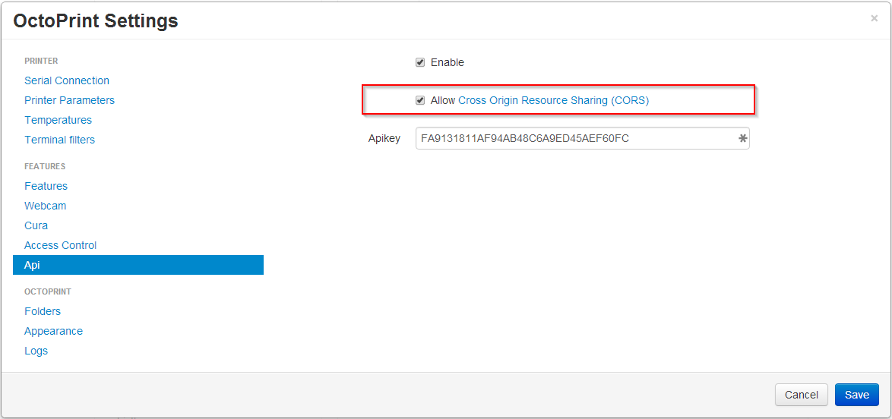
Task: Go to Folders settings
Action: pyautogui.click(x=43, y=311)
